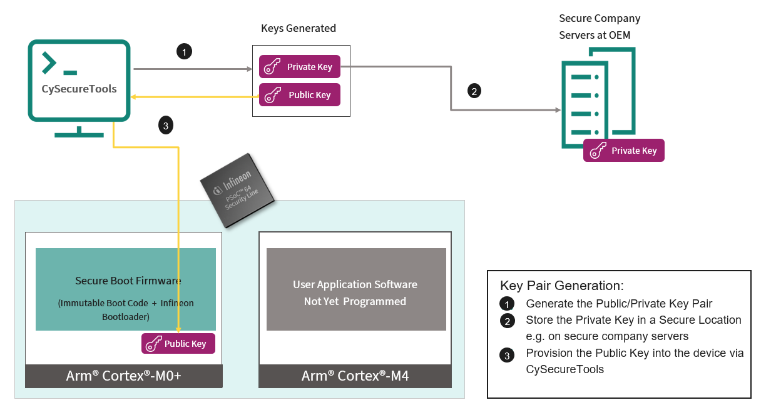Click the Secure Company Servers icon

pos(598,97)
